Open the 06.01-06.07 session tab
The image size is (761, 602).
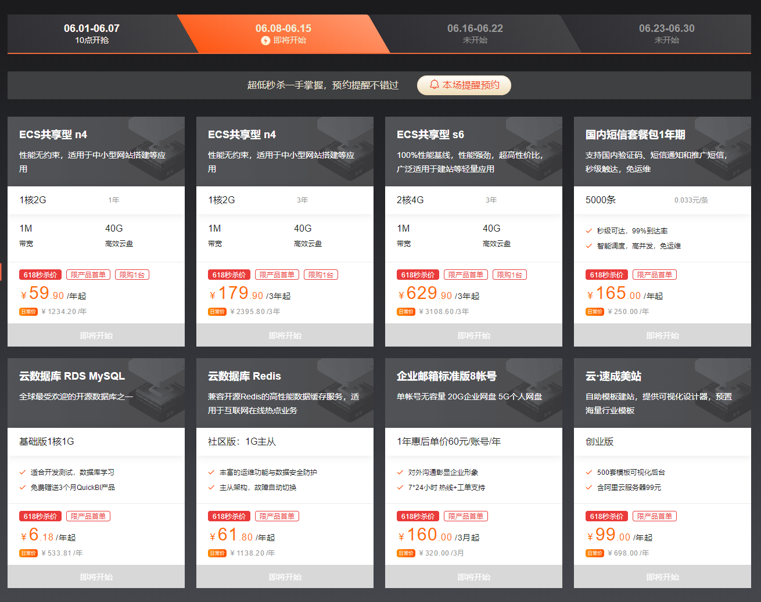click(x=92, y=34)
